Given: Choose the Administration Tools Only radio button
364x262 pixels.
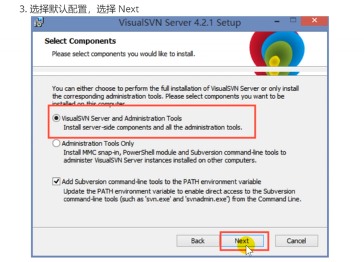Looking at the screenshot, I should coord(56,143).
